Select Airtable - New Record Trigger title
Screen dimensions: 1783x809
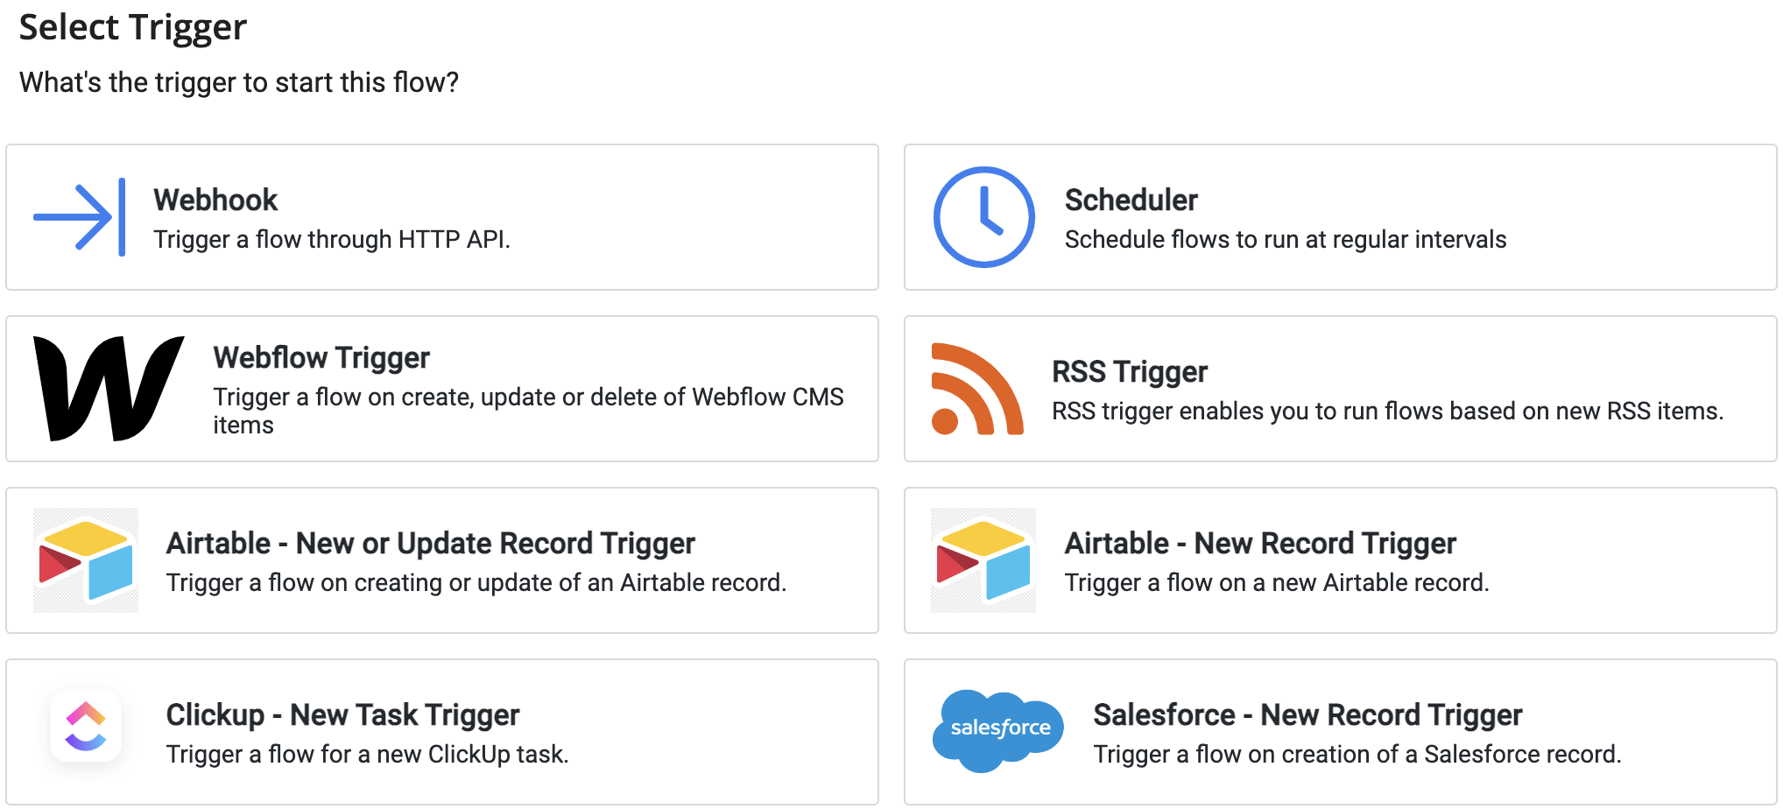pyautogui.click(x=1259, y=543)
